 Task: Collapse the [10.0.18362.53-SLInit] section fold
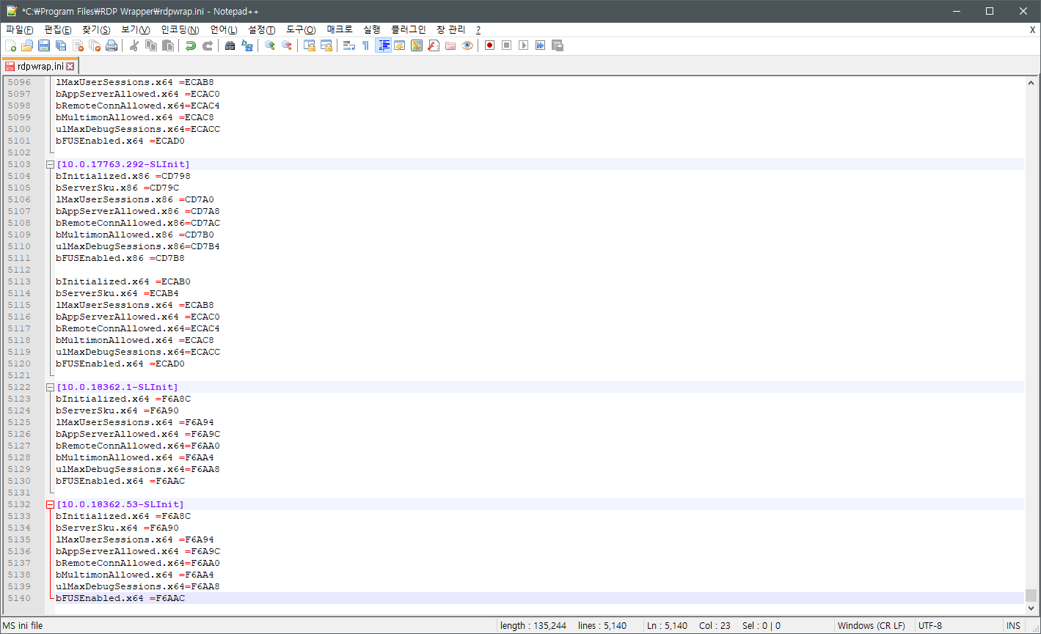click(x=50, y=504)
